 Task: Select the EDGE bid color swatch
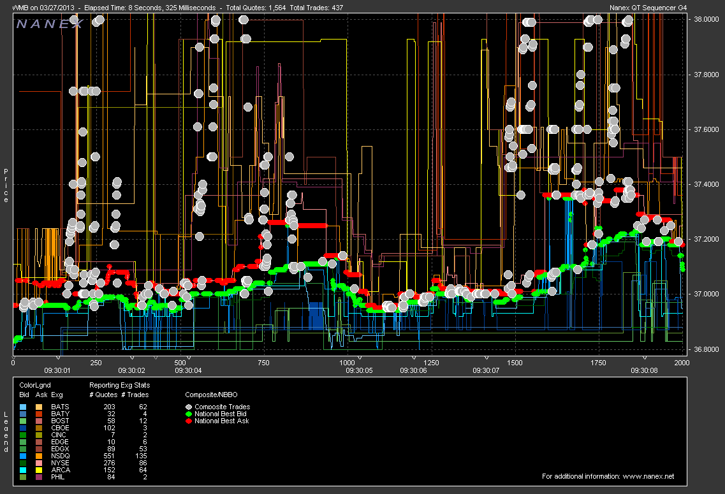(23, 442)
